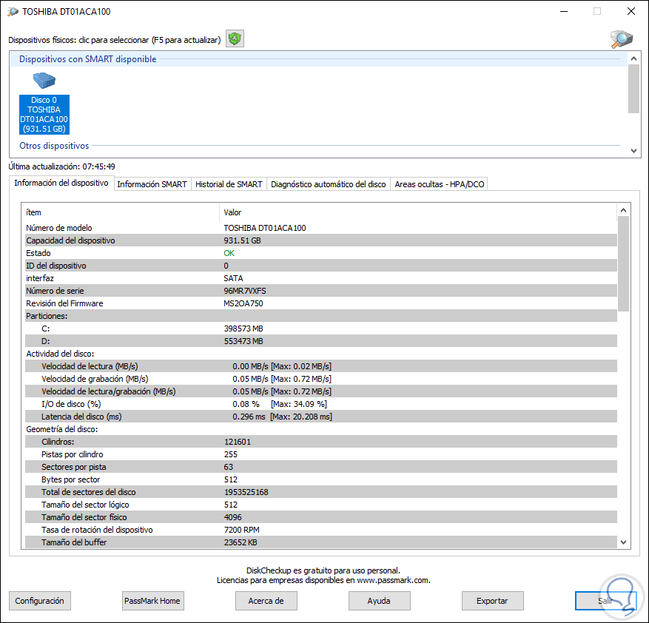
Task: Close the DiskCheckup window
Action: point(630,11)
